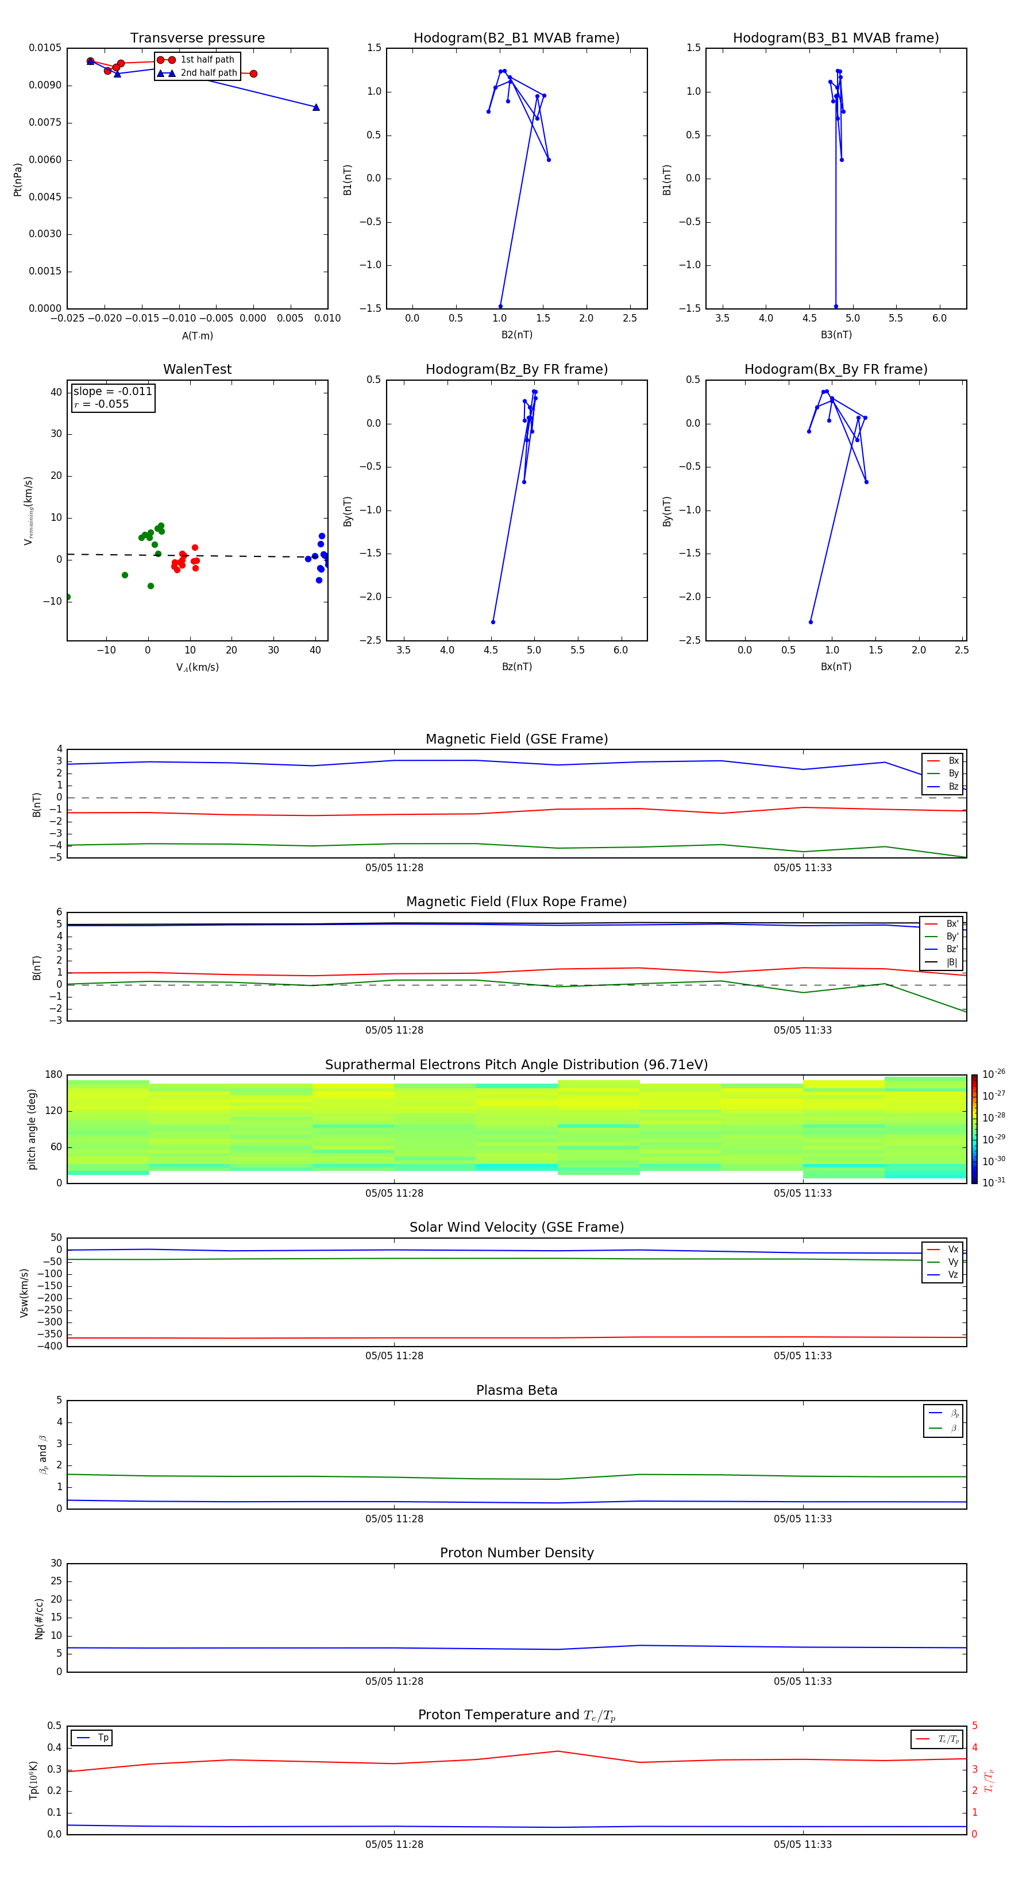Click '05/05 11:33' under Proton Temperature panel

[x=803, y=1844]
